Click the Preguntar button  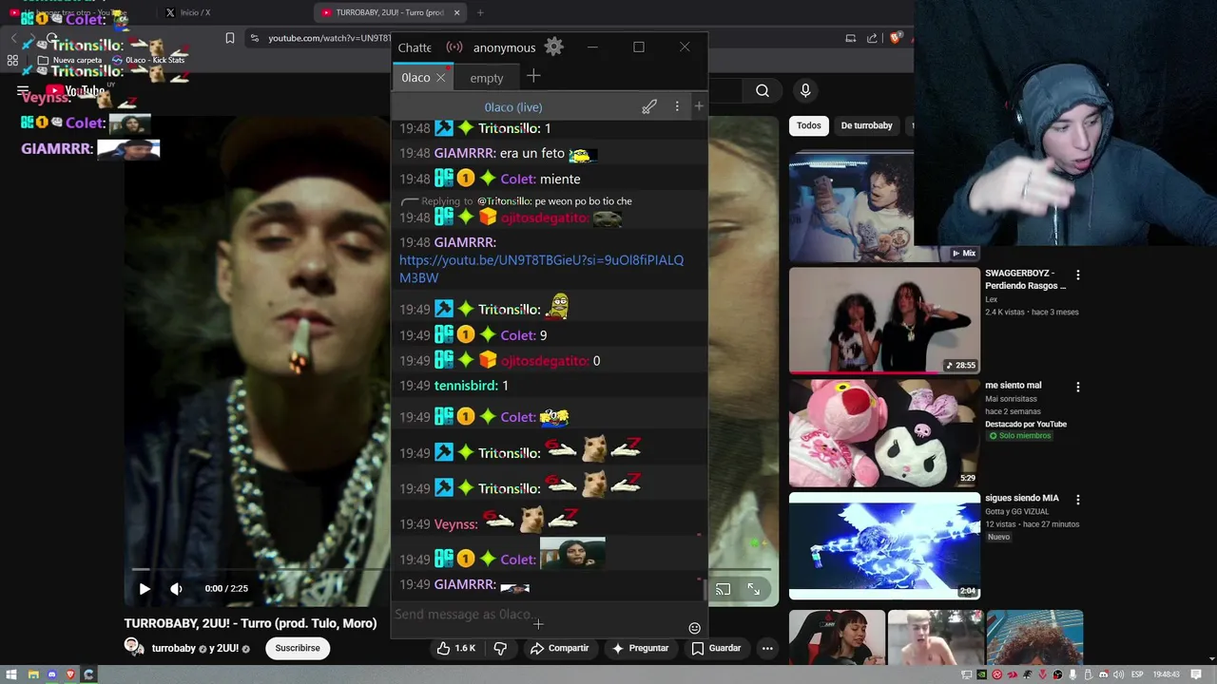pos(640,648)
